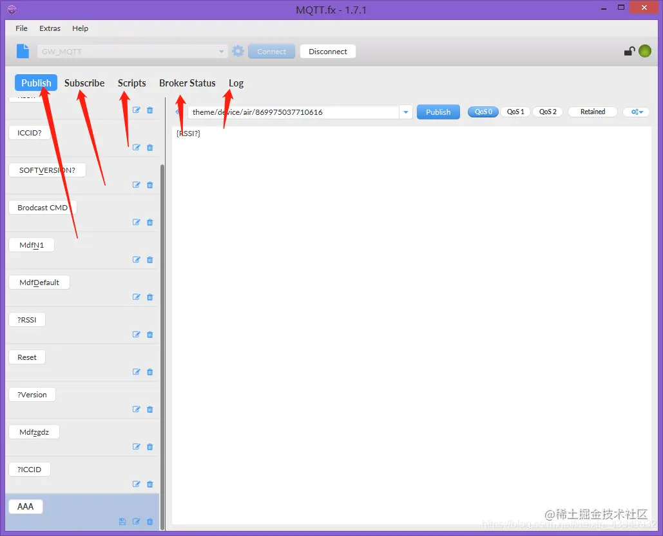Select the ?ICCID saved message
Viewport: 663px width, 536px height.
(x=29, y=470)
